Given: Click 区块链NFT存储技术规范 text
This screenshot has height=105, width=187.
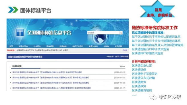Looking at the screenshot, I should (147, 53).
